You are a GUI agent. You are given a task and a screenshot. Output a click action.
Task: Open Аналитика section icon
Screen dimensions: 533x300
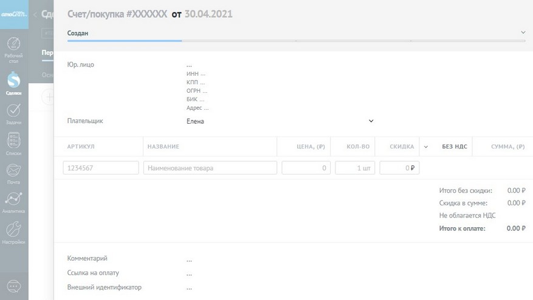(x=13, y=202)
